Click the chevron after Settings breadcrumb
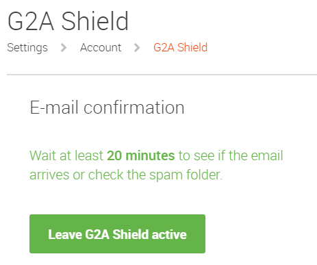 tap(64, 48)
